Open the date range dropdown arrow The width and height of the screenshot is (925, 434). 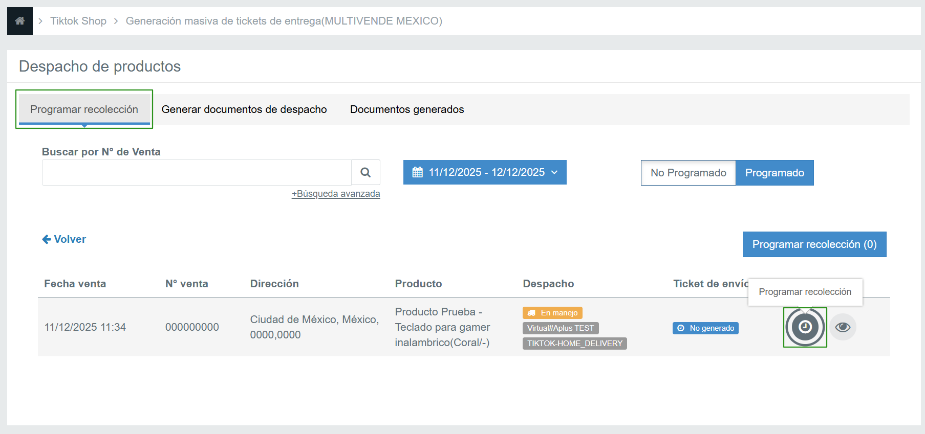(554, 172)
